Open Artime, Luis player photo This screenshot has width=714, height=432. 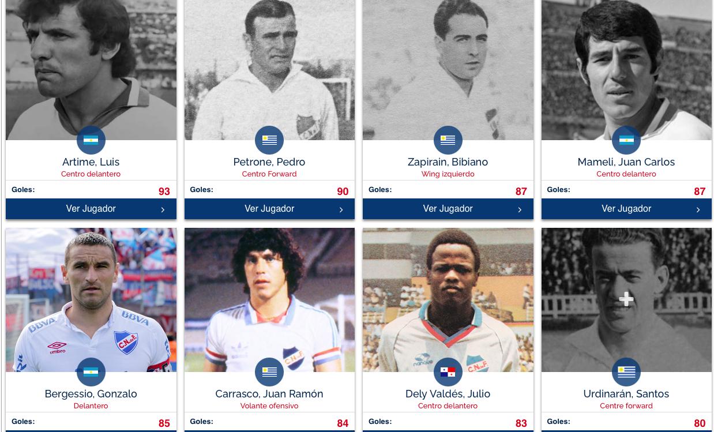click(x=91, y=70)
